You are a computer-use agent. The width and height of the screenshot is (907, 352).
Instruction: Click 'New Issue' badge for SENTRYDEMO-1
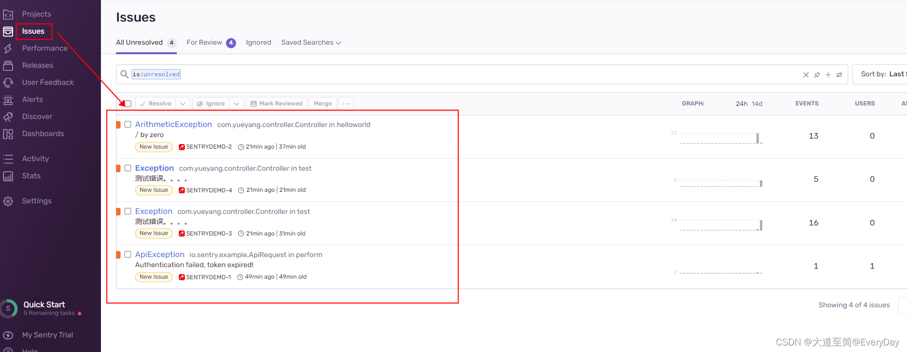pos(154,277)
